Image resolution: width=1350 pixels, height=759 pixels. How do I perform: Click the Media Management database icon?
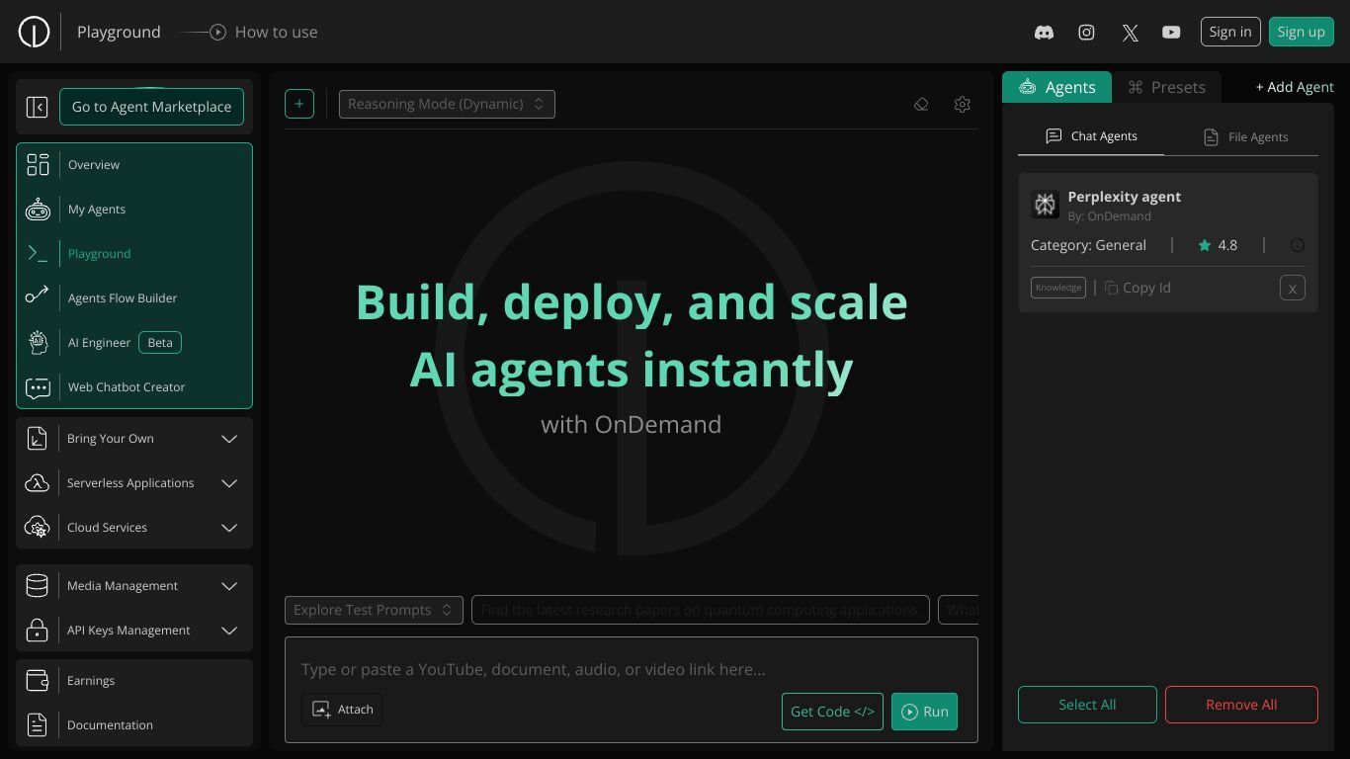37,586
